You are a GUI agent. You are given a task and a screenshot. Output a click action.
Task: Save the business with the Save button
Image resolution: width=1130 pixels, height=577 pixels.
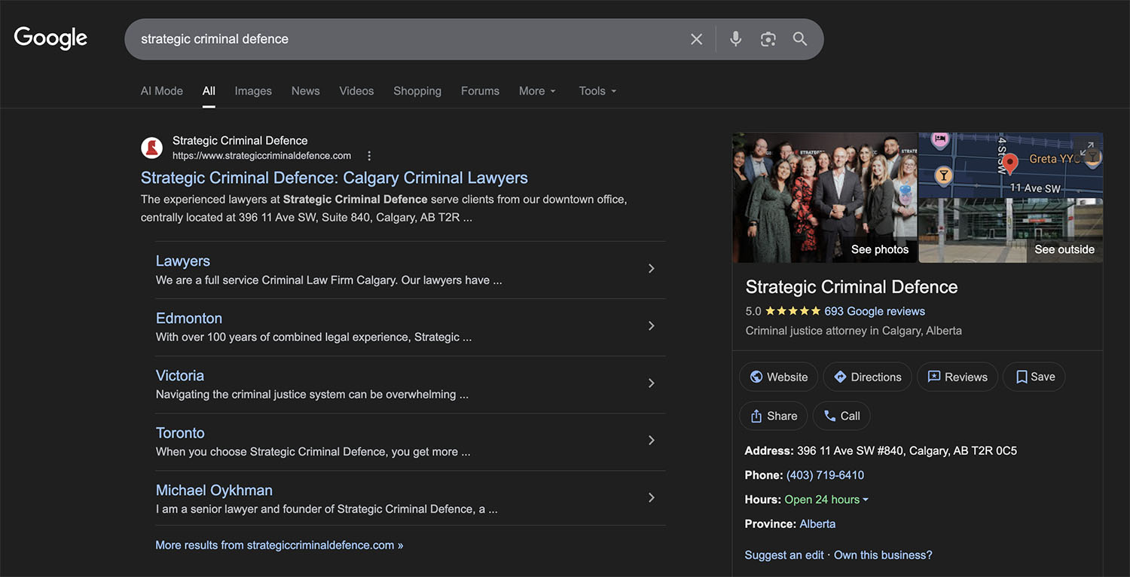click(x=1034, y=377)
